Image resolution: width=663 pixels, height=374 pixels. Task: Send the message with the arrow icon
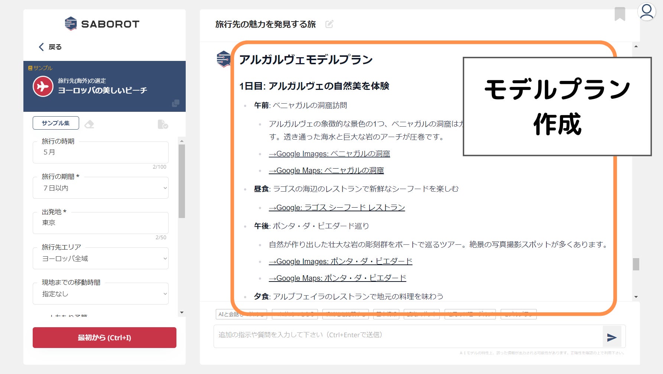612,337
